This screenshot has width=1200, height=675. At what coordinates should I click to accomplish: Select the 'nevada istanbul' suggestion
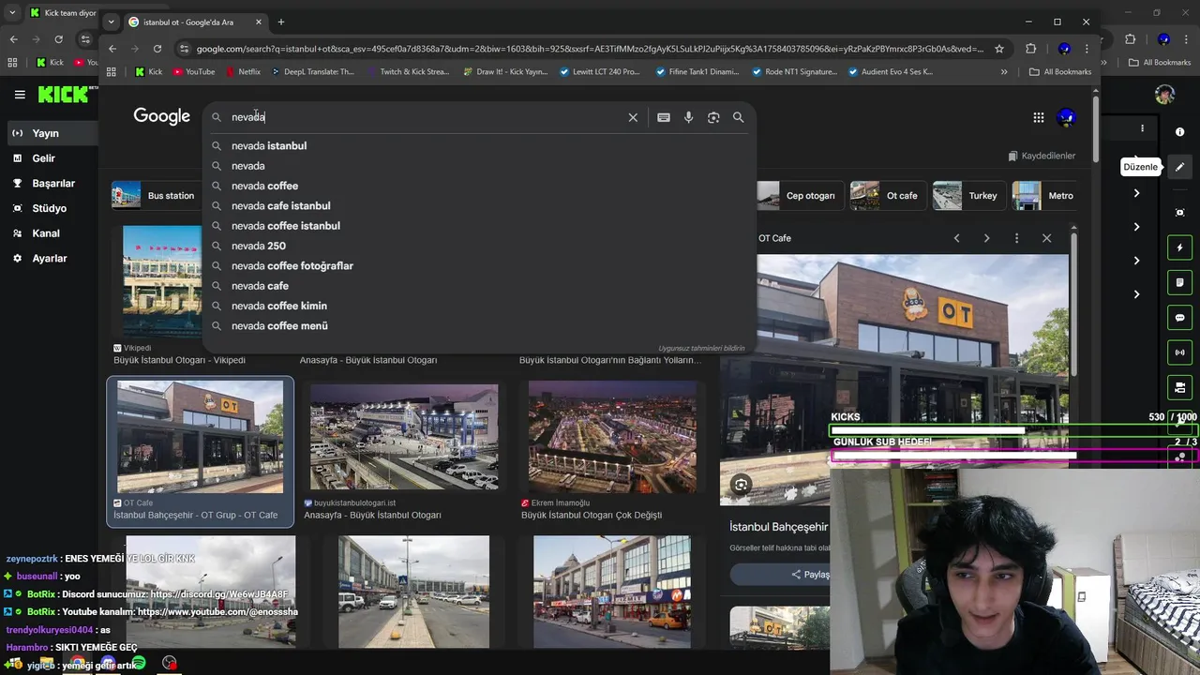click(x=479, y=146)
